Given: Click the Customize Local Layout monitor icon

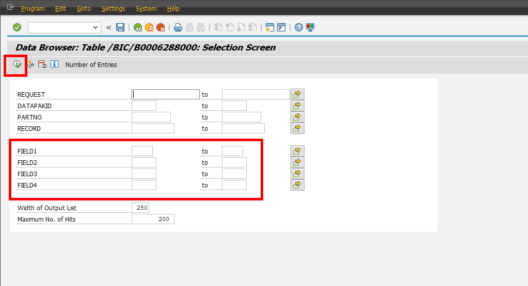Looking at the screenshot, I should pyautogui.click(x=310, y=27).
